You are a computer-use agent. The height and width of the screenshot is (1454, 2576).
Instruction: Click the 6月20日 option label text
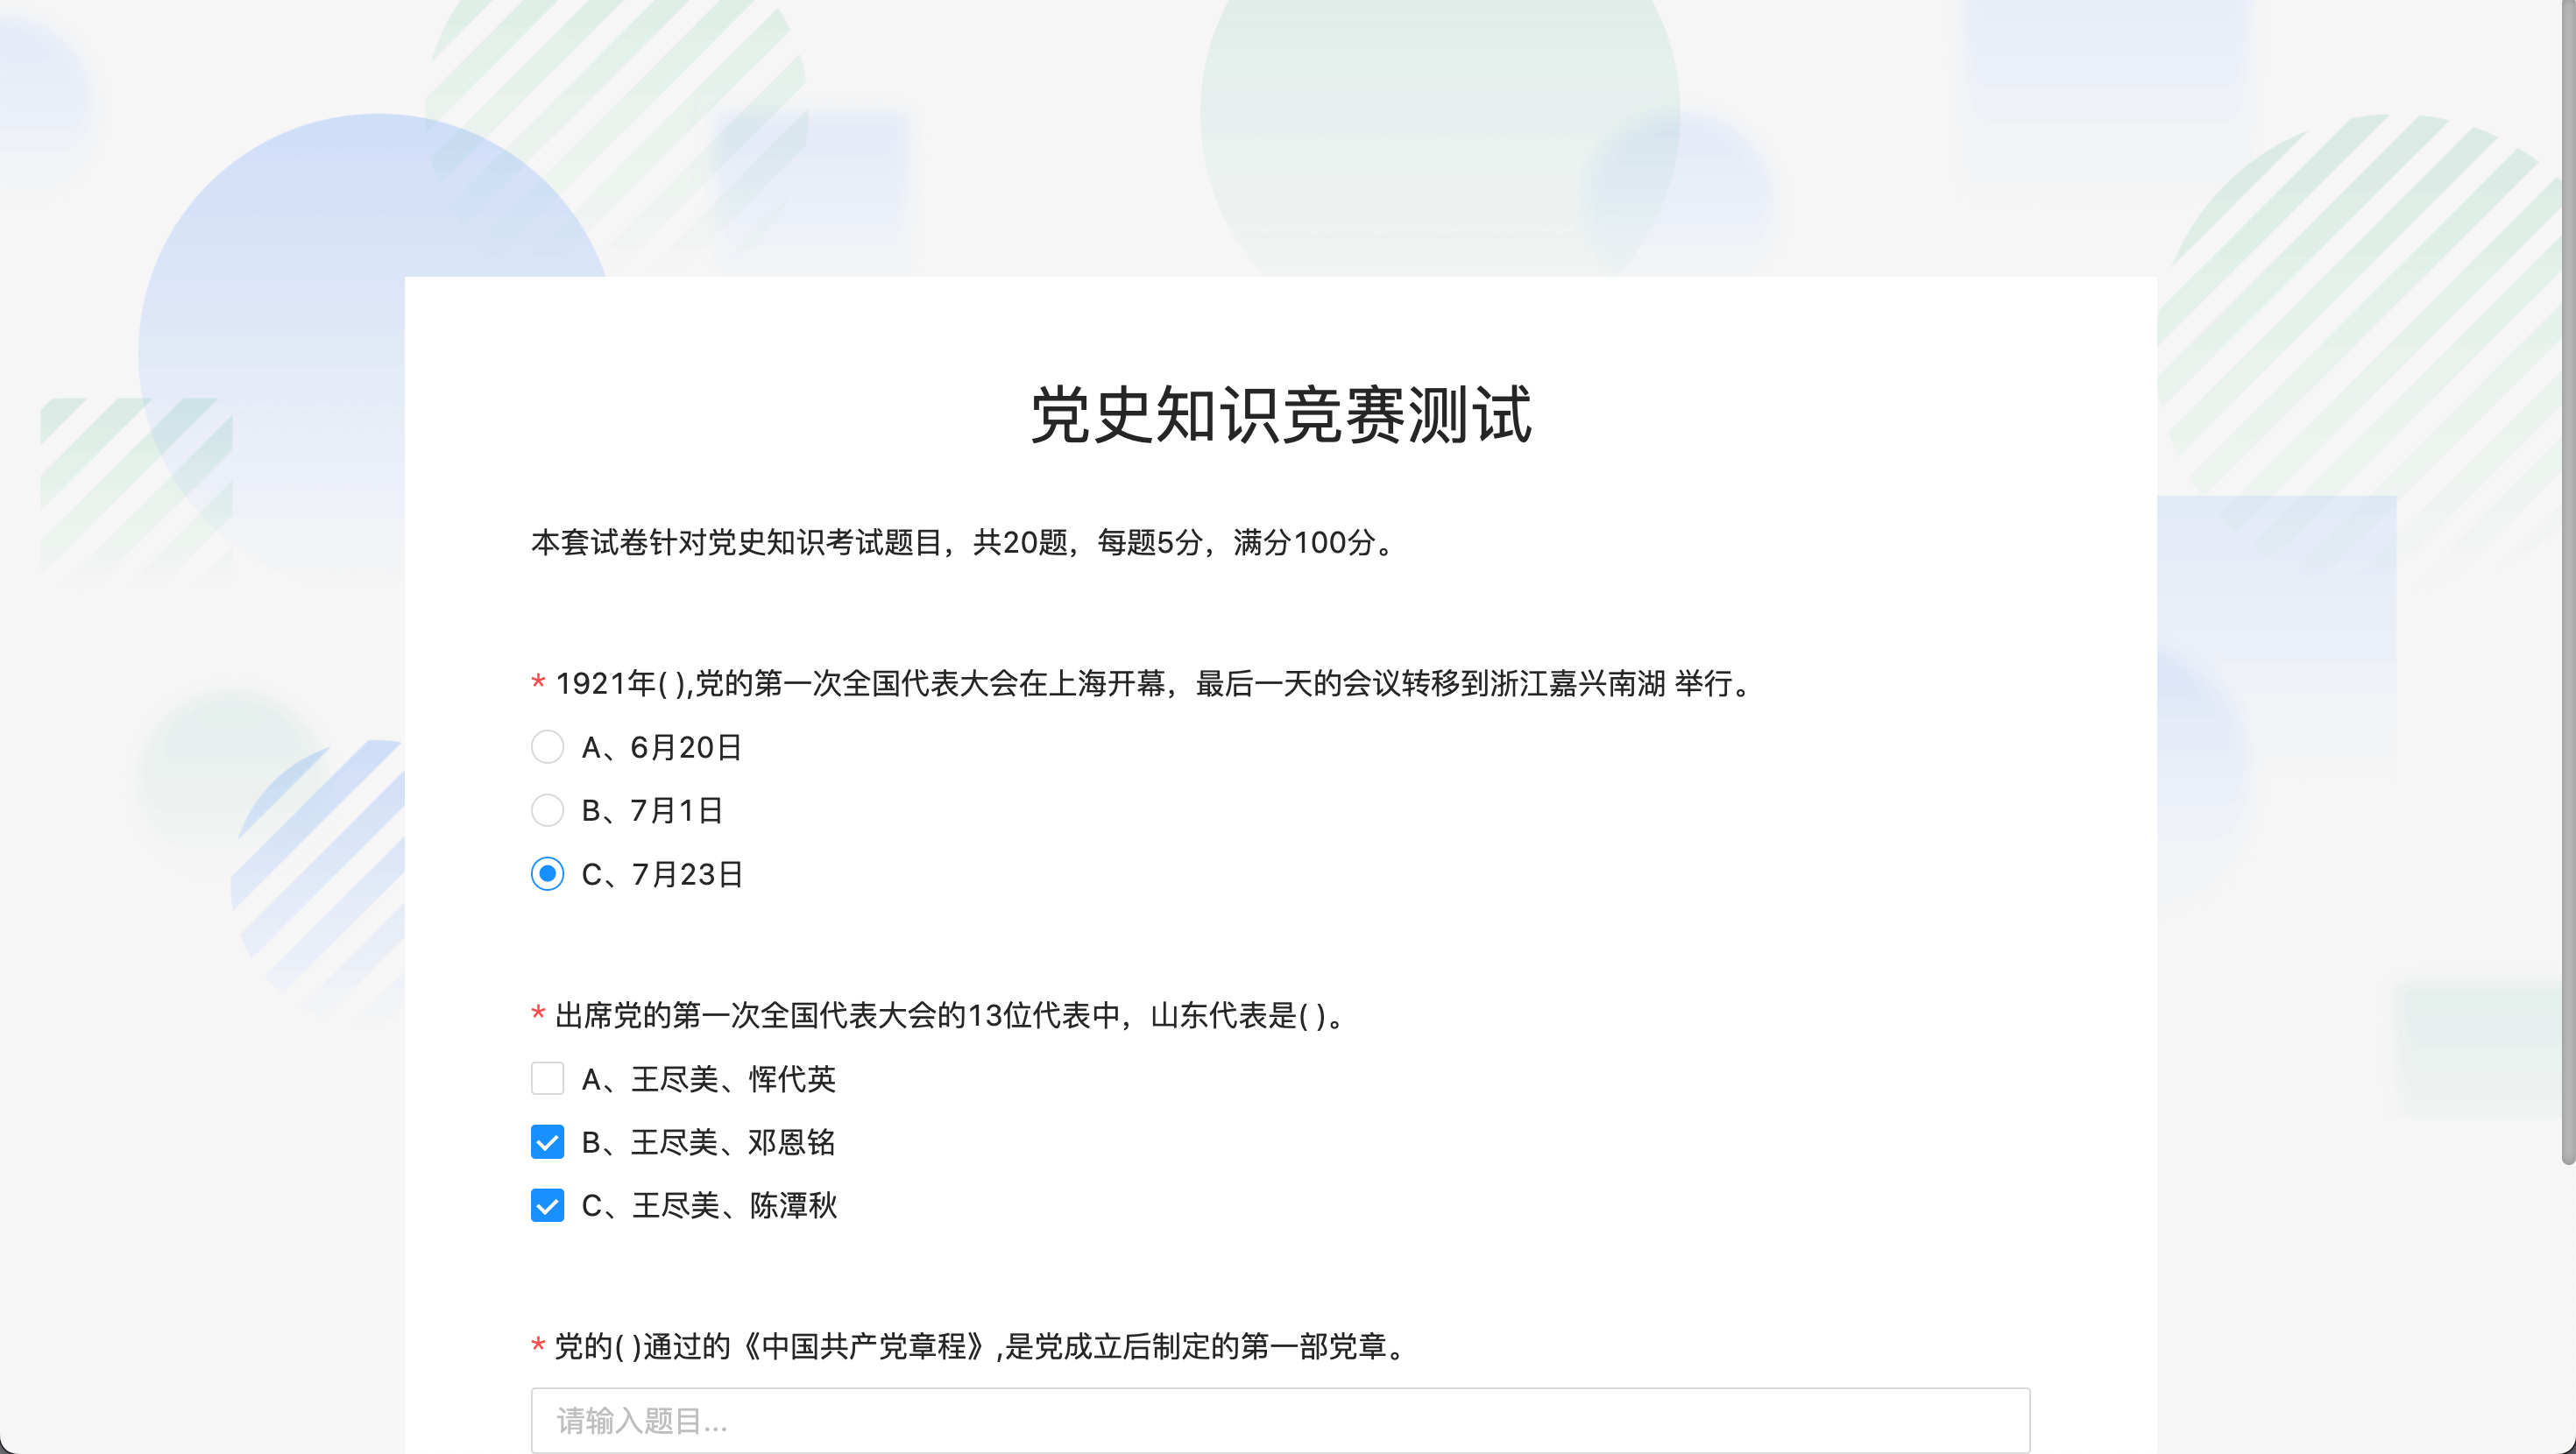click(685, 748)
